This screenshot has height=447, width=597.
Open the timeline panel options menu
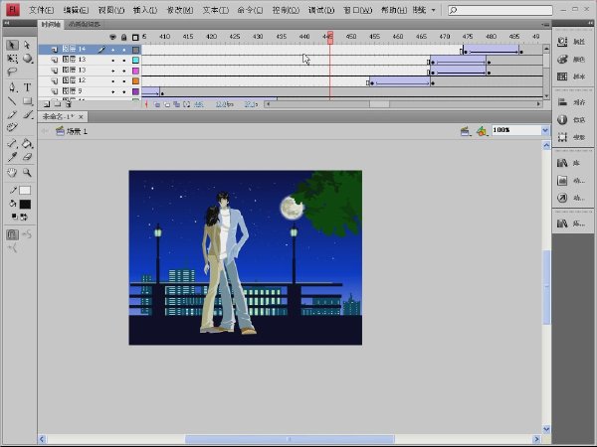click(x=546, y=24)
